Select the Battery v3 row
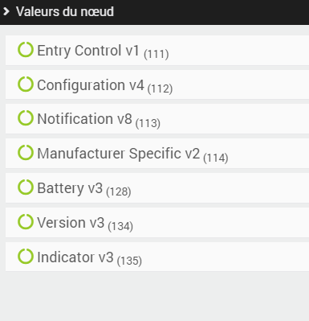Screen dimensions: 309x321 pos(157,187)
